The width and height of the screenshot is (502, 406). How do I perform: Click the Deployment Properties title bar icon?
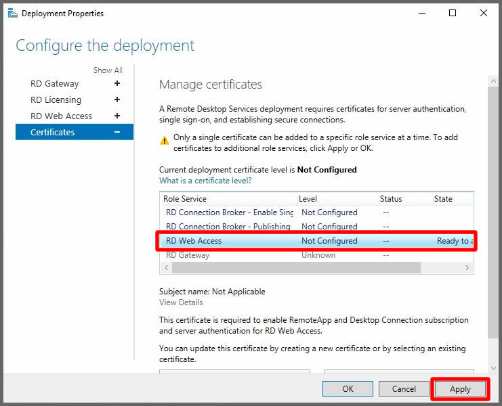click(x=12, y=14)
